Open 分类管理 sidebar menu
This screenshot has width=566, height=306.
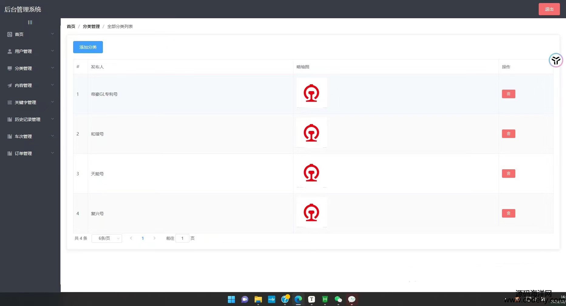[x=30, y=68]
